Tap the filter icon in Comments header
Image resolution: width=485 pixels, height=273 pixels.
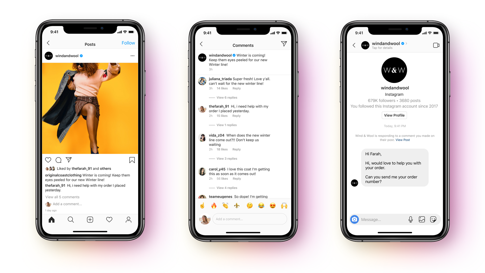(x=283, y=45)
